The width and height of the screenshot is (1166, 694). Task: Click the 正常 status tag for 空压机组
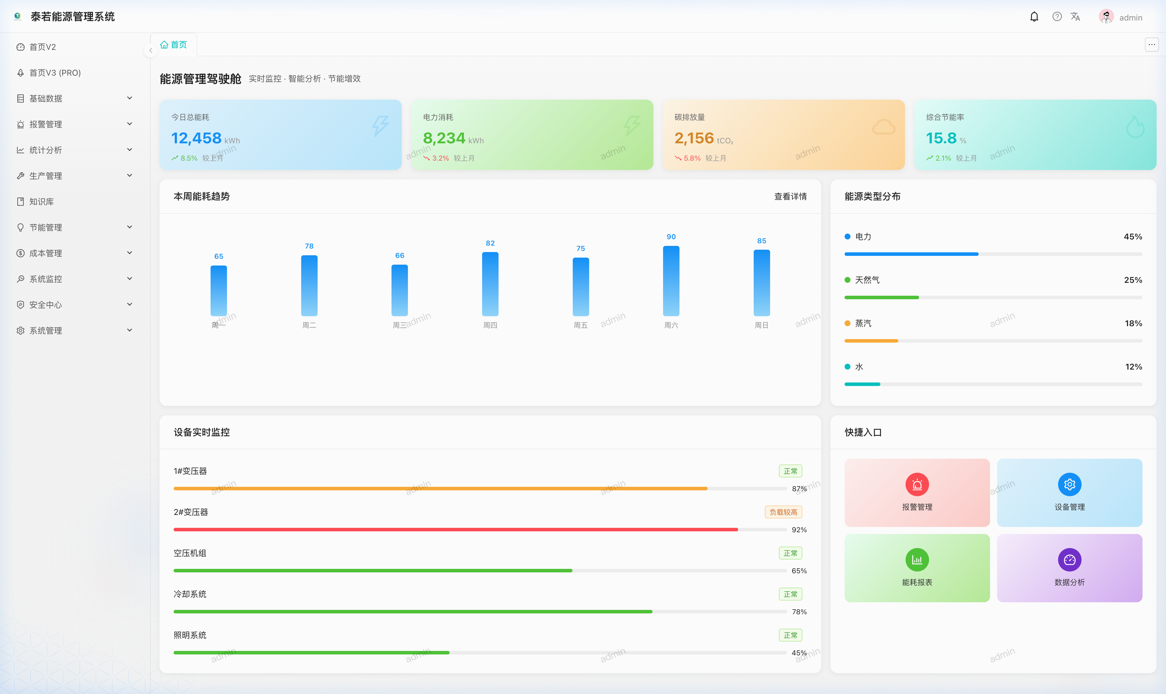tap(790, 553)
